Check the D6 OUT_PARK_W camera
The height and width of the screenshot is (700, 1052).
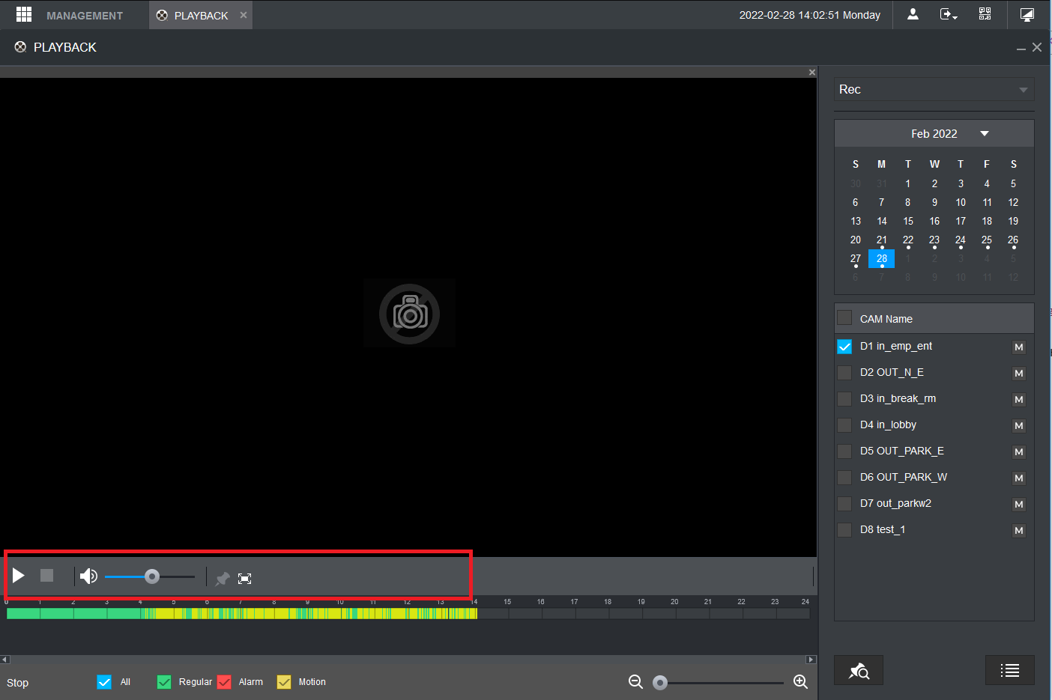click(844, 478)
